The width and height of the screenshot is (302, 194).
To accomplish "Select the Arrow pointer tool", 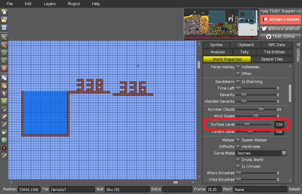I will click(x=4, y=93).
